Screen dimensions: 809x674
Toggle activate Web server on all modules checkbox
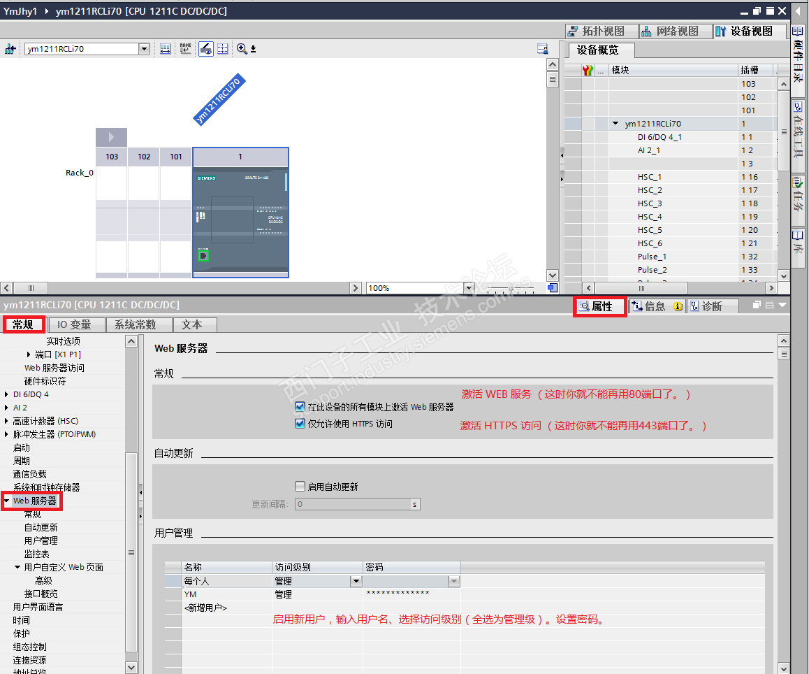tap(300, 407)
